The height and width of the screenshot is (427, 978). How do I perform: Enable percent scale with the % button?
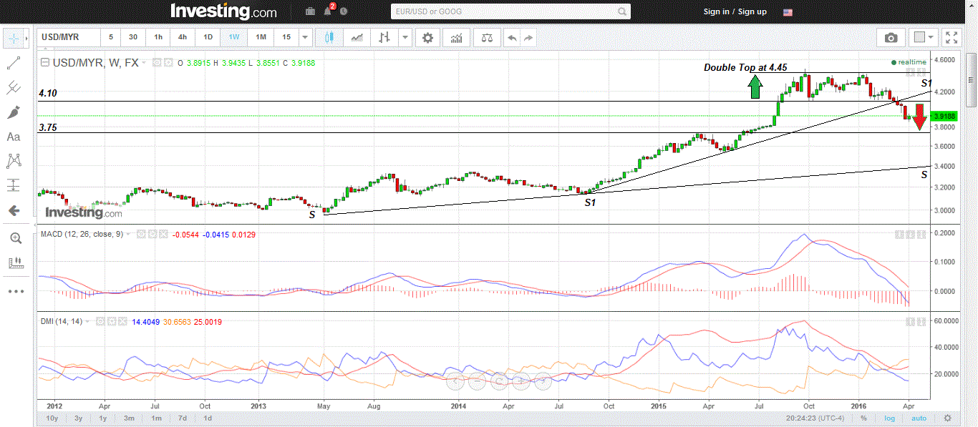click(864, 418)
